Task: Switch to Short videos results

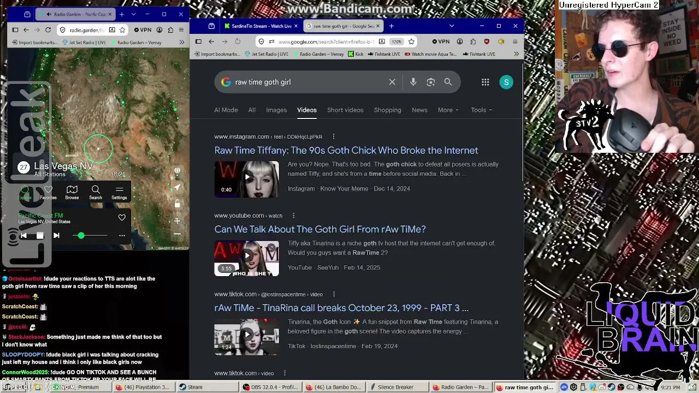Action: pyautogui.click(x=345, y=110)
